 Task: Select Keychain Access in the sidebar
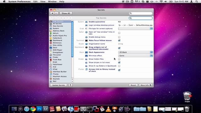60,77
